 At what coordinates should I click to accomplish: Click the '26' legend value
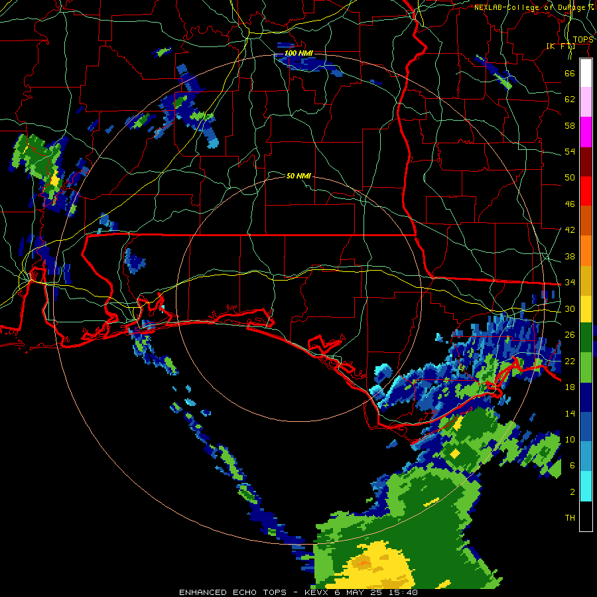tap(570, 335)
